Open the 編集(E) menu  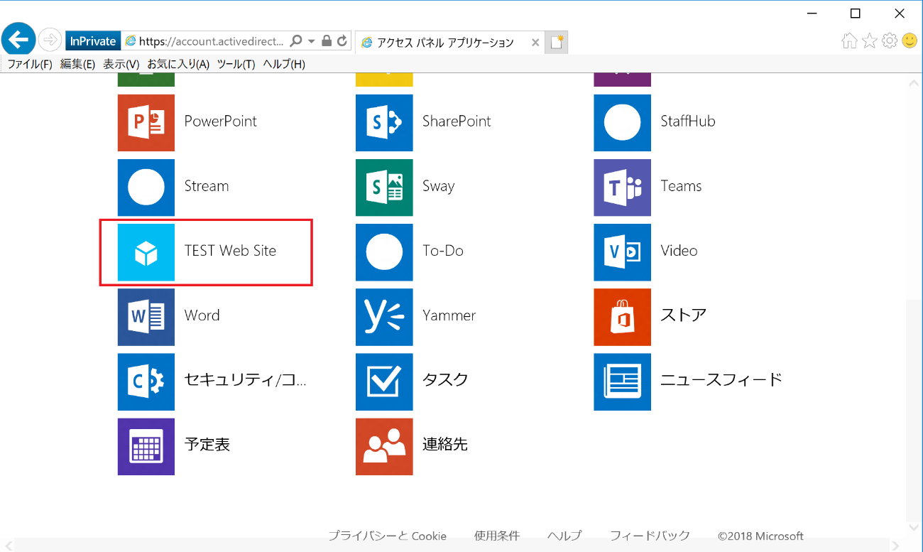[x=77, y=64]
